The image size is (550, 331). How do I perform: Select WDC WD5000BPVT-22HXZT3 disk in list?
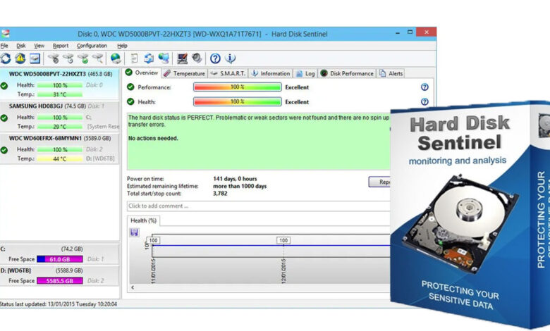(60, 84)
